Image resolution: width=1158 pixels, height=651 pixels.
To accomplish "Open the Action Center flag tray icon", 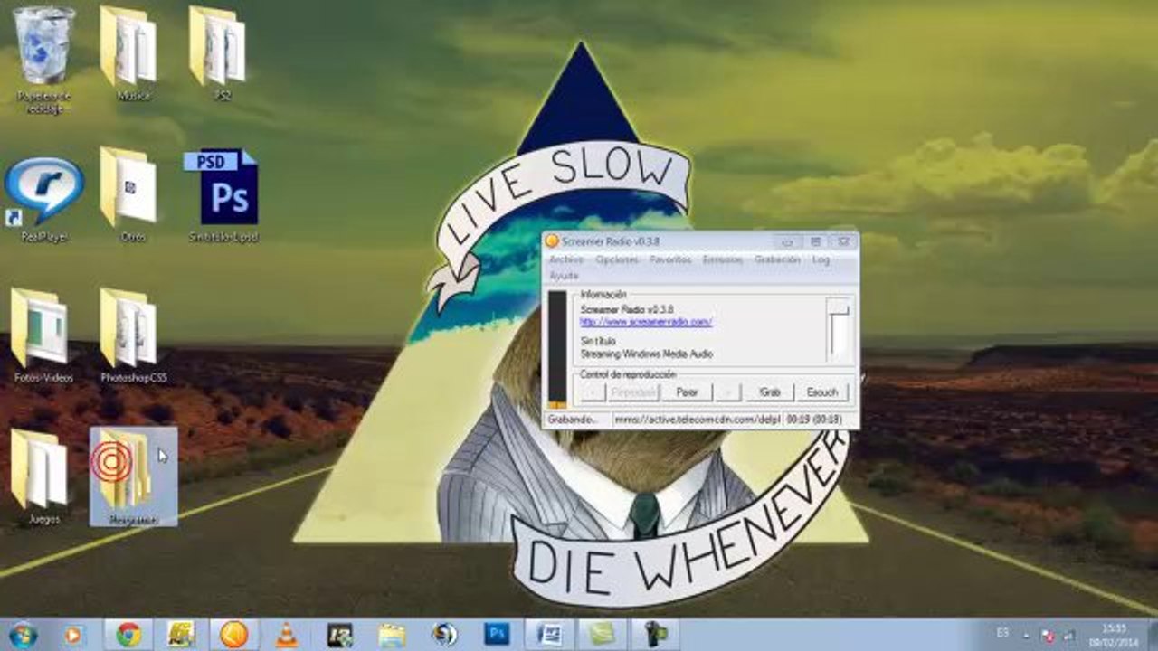I will 1048,636.
